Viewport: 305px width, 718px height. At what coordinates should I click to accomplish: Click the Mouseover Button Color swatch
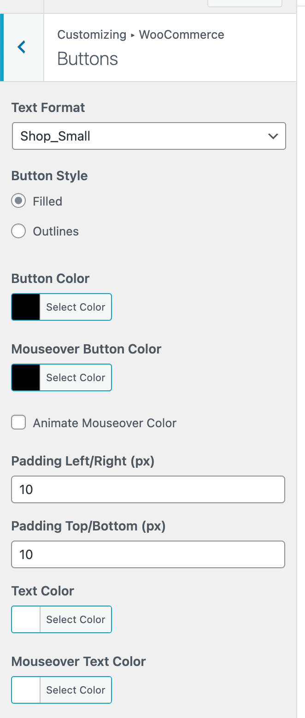26,377
